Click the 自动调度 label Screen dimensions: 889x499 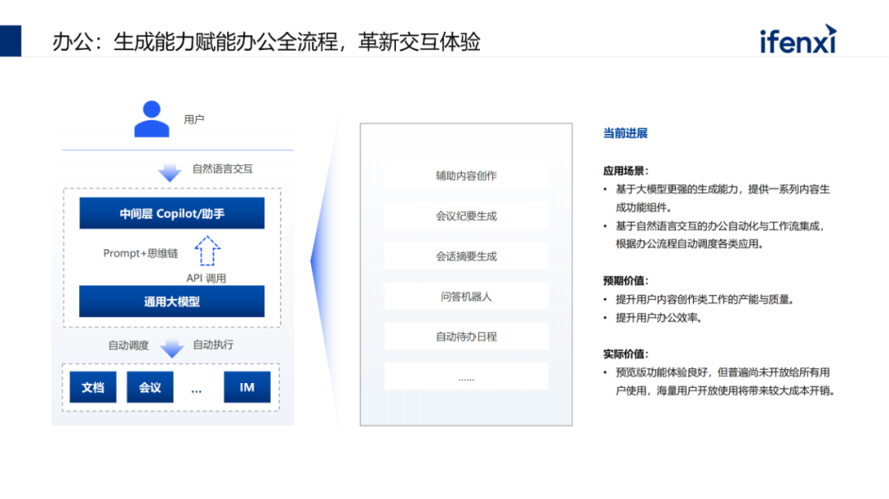pyautogui.click(x=128, y=345)
